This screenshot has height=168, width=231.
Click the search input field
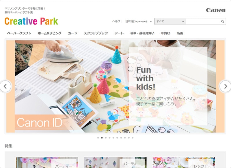point(202,21)
